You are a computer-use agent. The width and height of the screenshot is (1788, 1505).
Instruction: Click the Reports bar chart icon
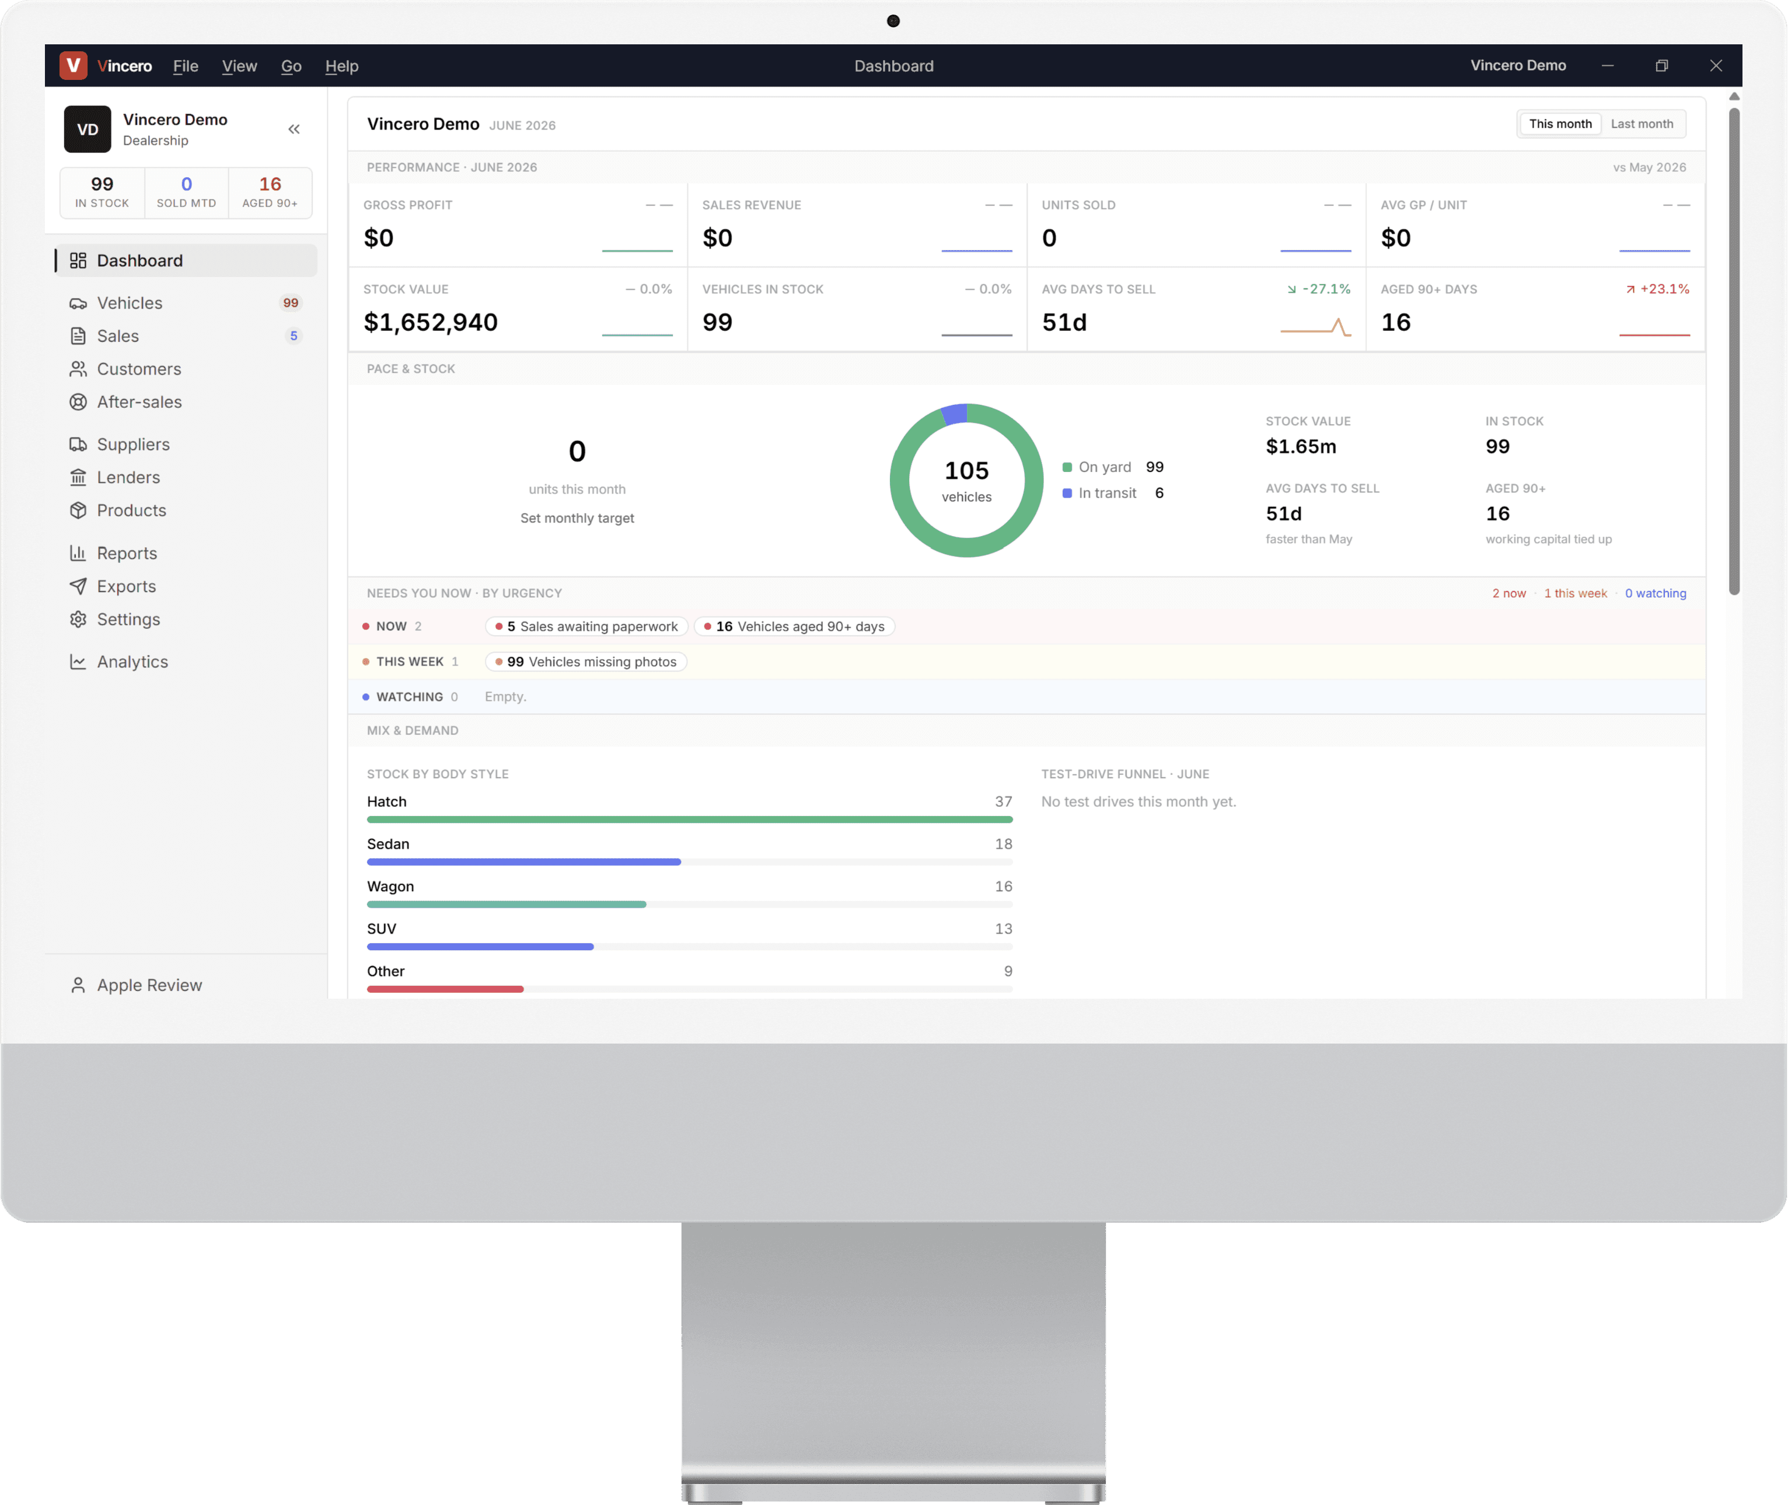pyautogui.click(x=78, y=553)
